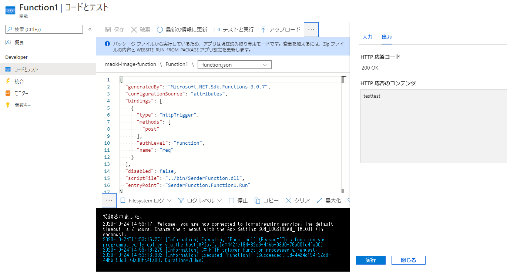Select the 出力 tab
The width and height of the screenshot is (507, 272).
pos(387,37)
